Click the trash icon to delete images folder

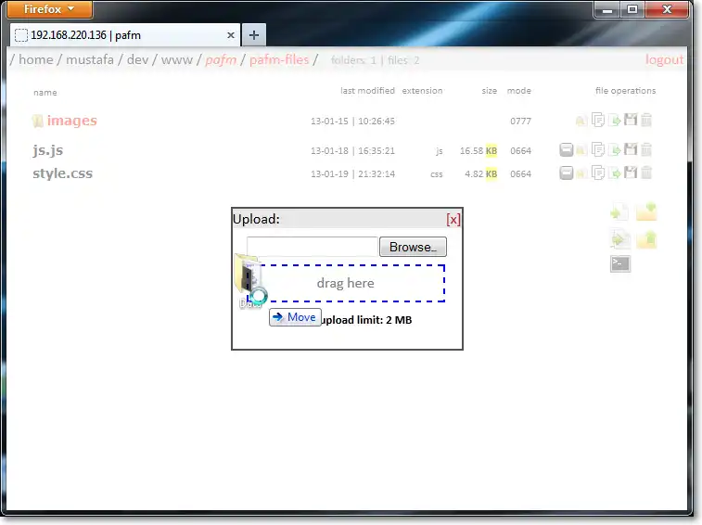pos(646,120)
